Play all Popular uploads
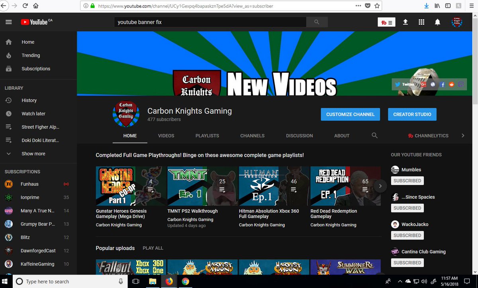Screen dimensions: 478x288 pos(153,248)
